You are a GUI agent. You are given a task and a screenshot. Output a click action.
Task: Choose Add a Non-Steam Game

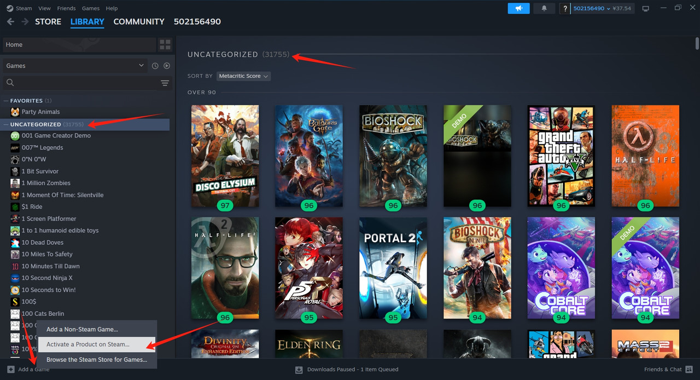click(x=97, y=330)
